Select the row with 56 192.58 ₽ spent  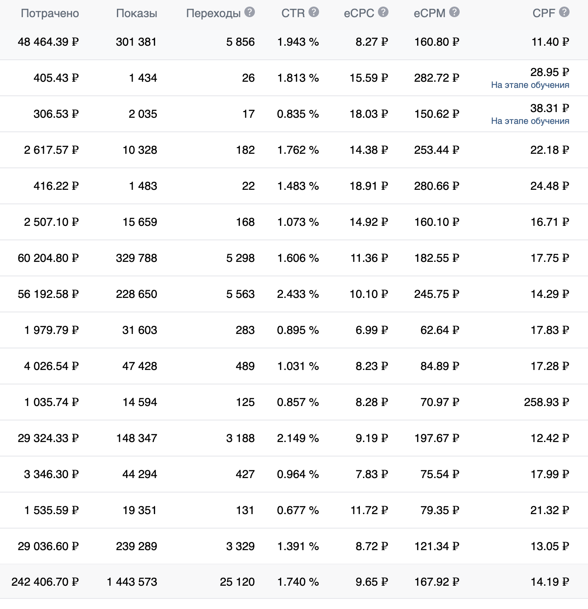pyautogui.click(x=294, y=294)
